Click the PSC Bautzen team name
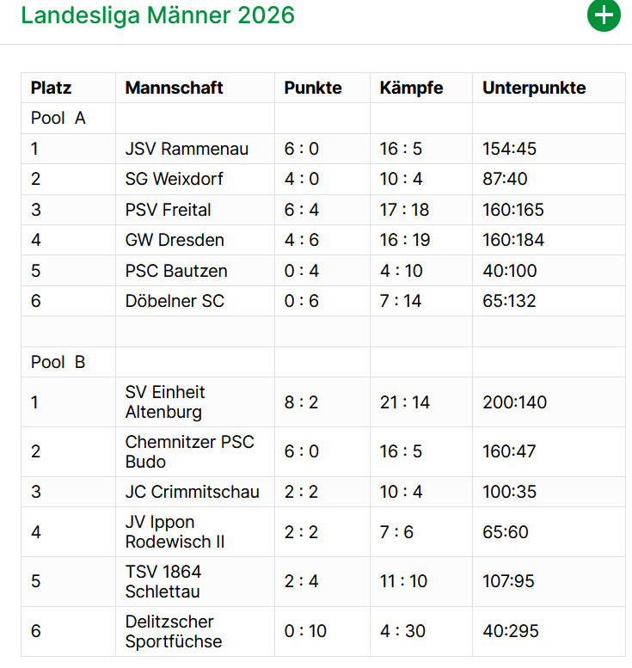 pyautogui.click(x=176, y=271)
